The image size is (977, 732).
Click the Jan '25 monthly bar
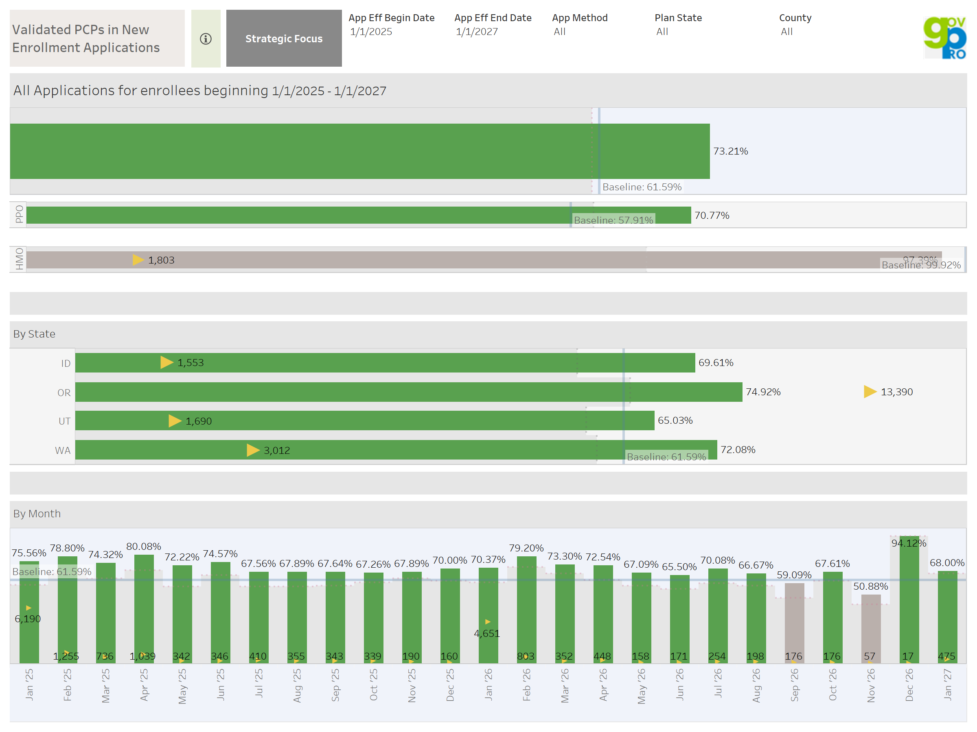pos(29,612)
